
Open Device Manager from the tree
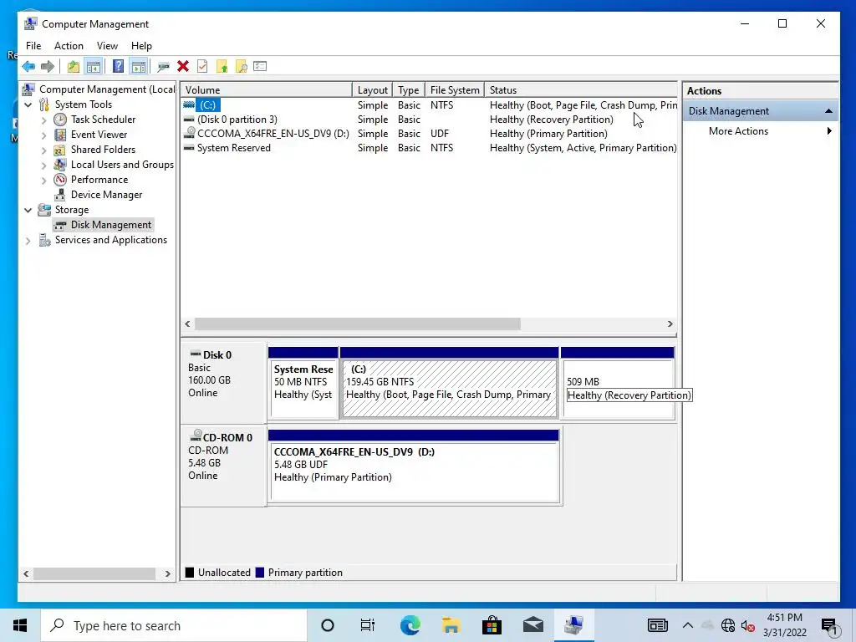point(106,195)
